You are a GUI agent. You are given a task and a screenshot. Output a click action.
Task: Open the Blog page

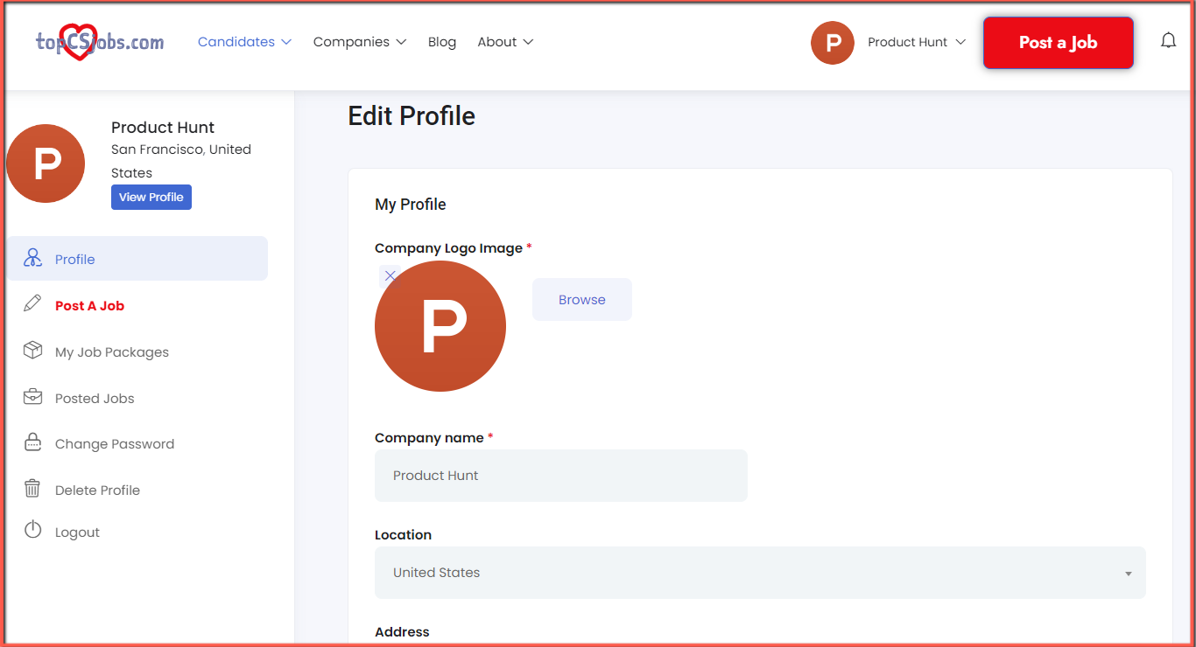(x=442, y=42)
